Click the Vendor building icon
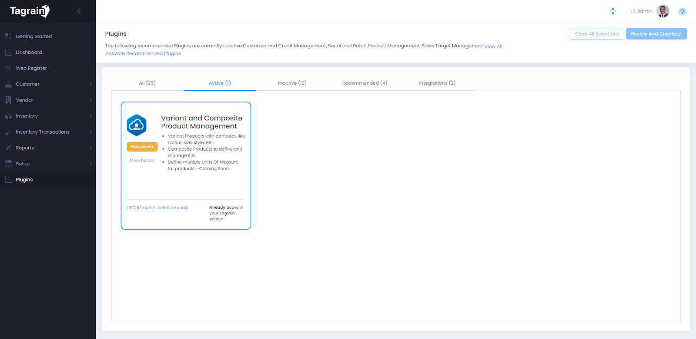 click(x=8, y=100)
